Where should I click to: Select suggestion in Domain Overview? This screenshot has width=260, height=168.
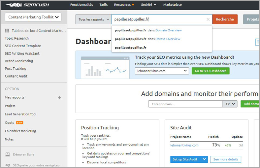click(162, 30)
